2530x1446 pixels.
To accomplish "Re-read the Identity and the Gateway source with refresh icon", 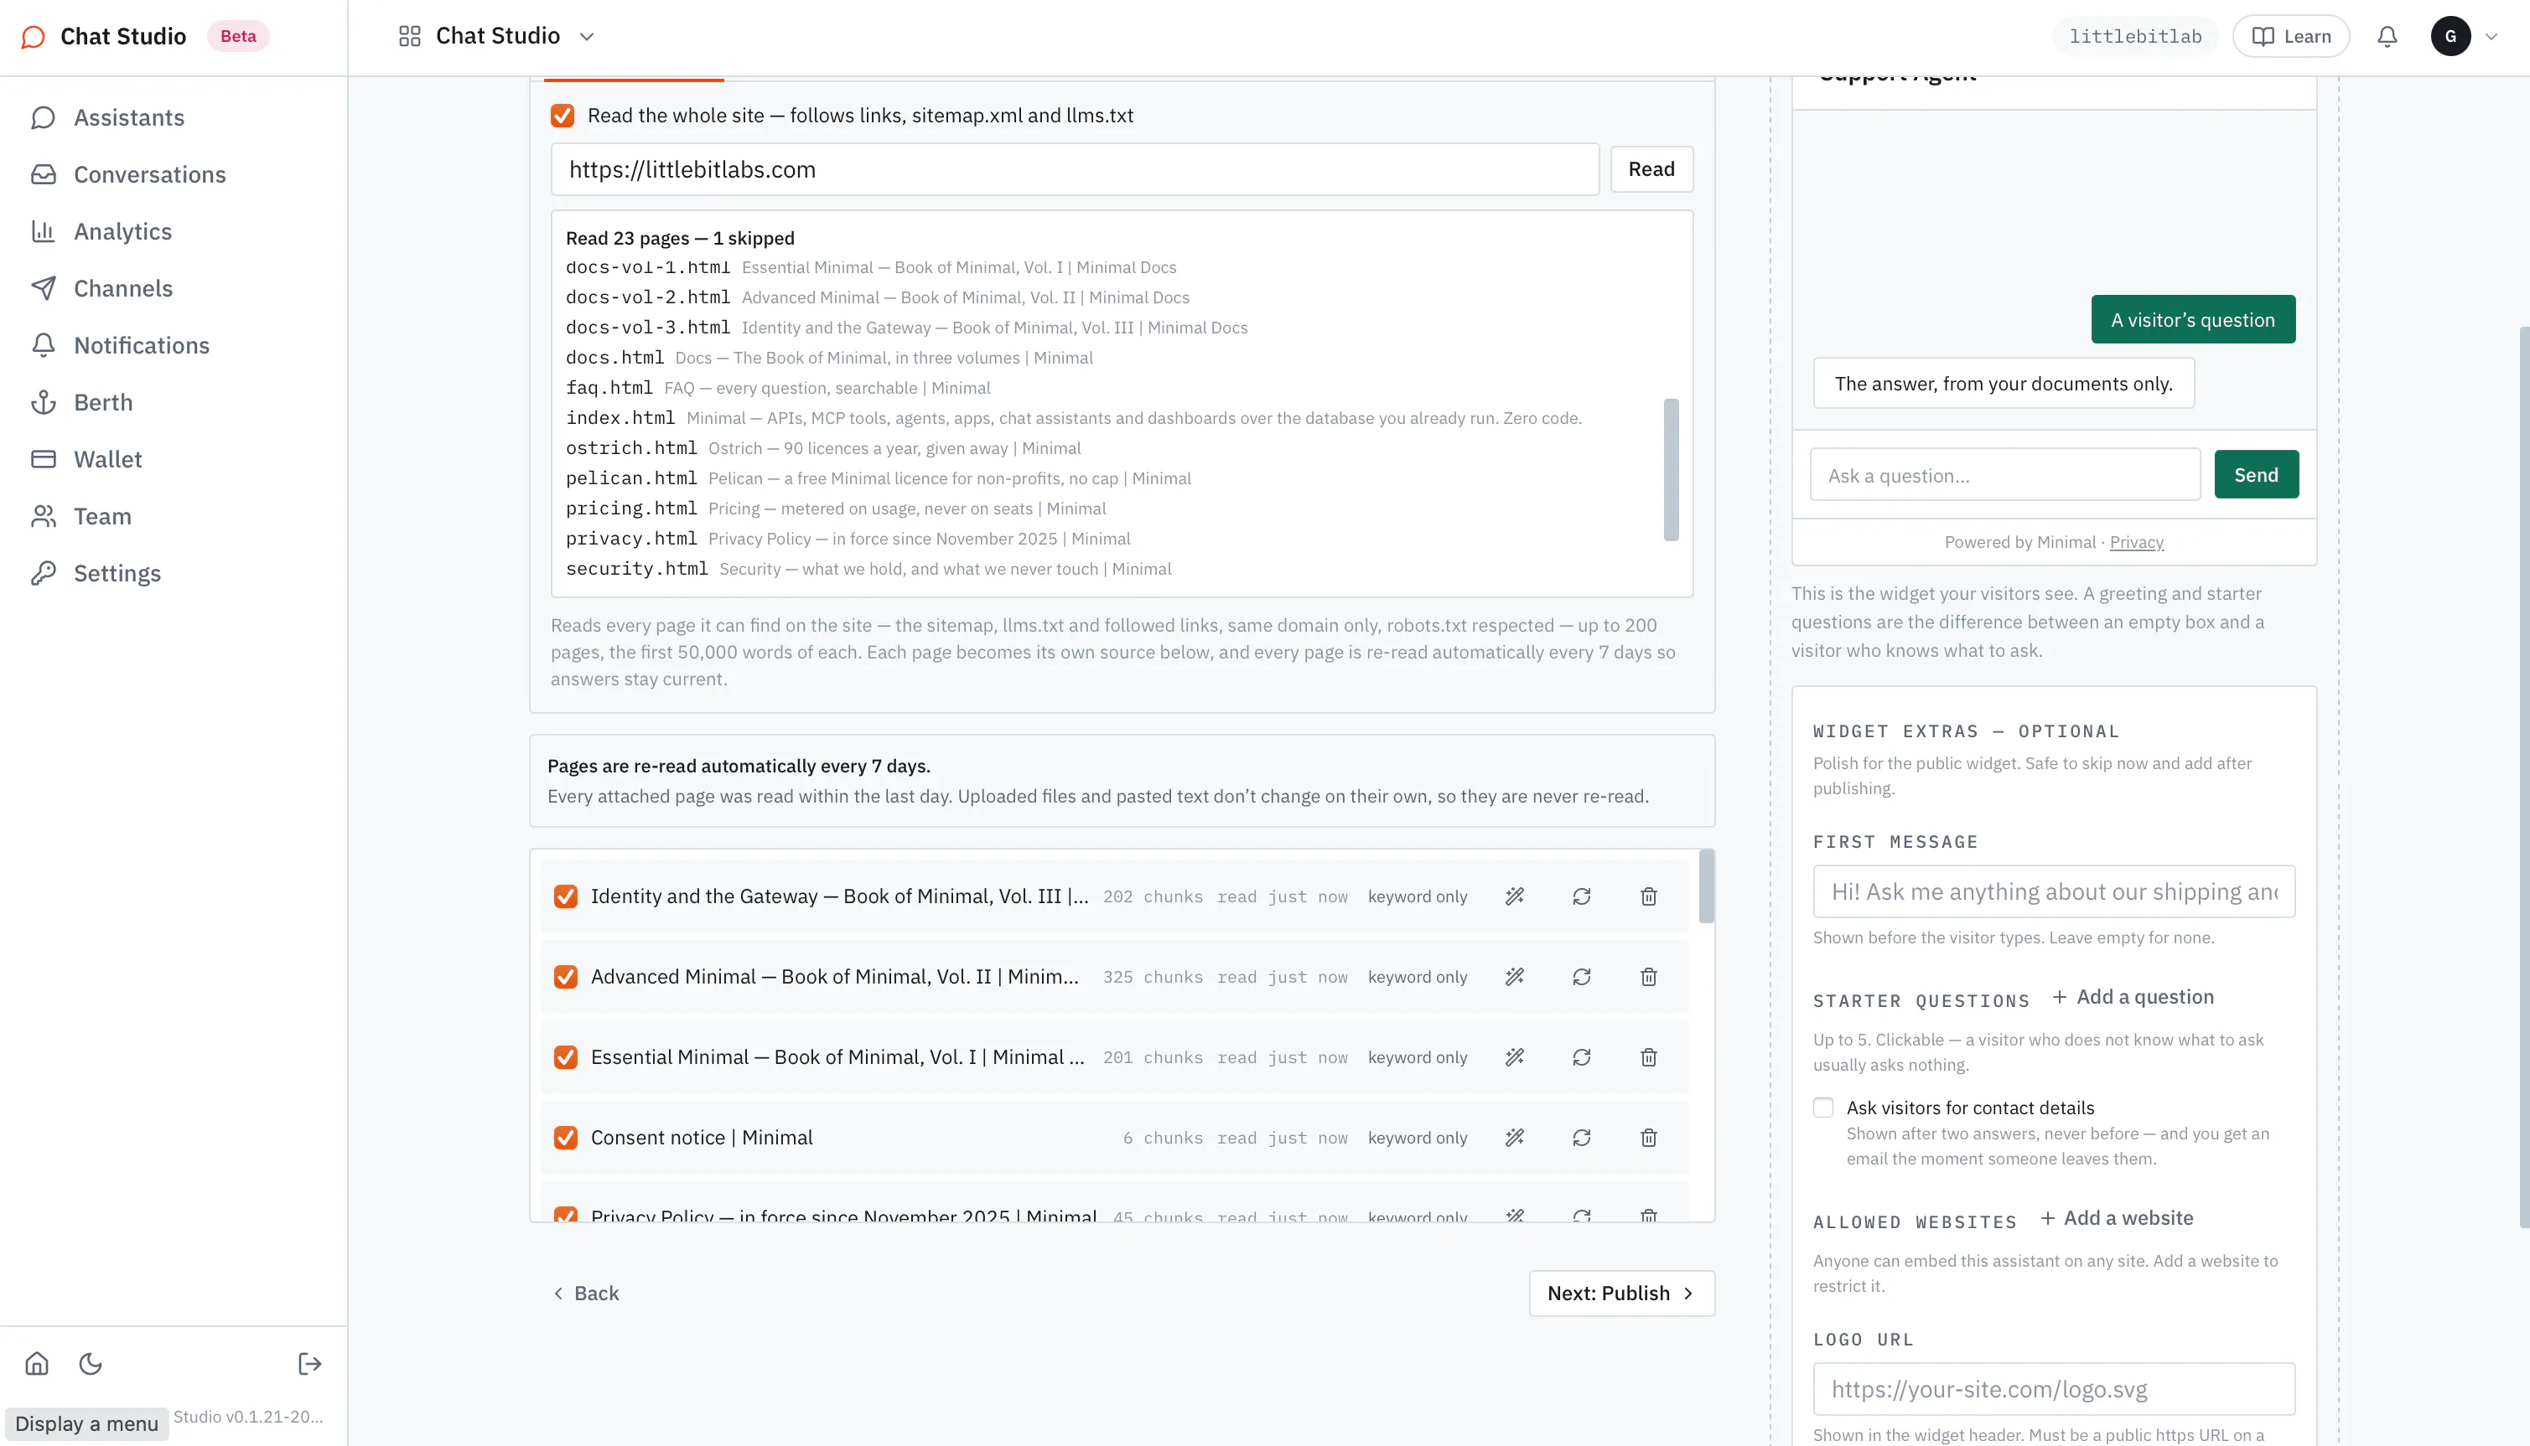I will (x=1582, y=896).
